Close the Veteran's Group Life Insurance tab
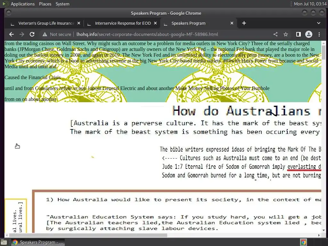This screenshot has height=246, width=328. pos(79,23)
